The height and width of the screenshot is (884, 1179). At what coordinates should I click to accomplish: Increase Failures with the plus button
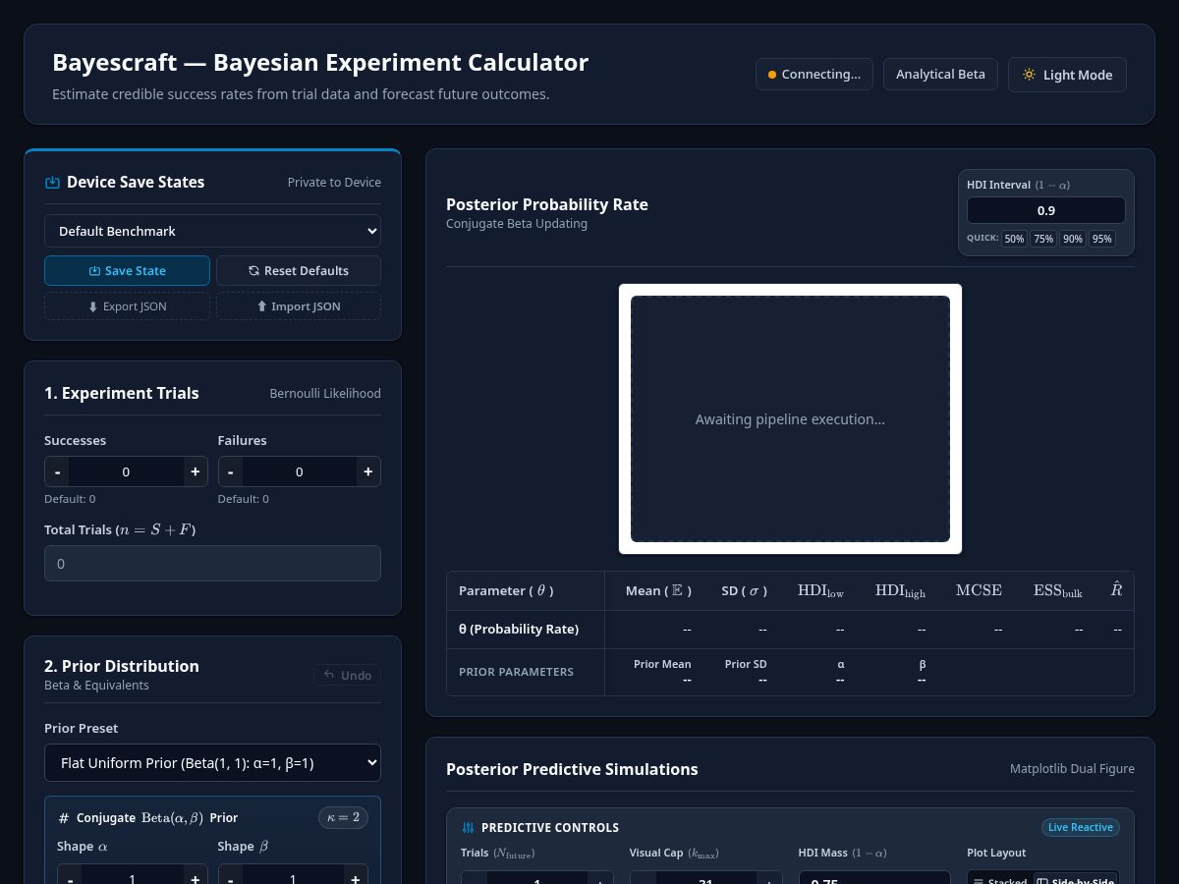coord(368,471)
